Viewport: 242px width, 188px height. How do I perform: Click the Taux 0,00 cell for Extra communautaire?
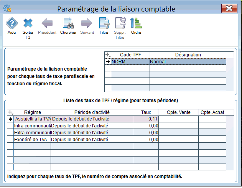(146, 133)
